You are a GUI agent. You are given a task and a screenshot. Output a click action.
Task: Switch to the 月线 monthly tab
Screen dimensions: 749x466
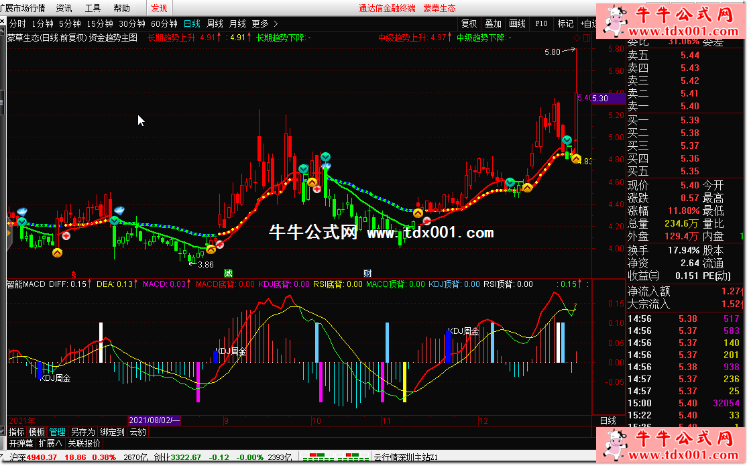click(237, 23)
